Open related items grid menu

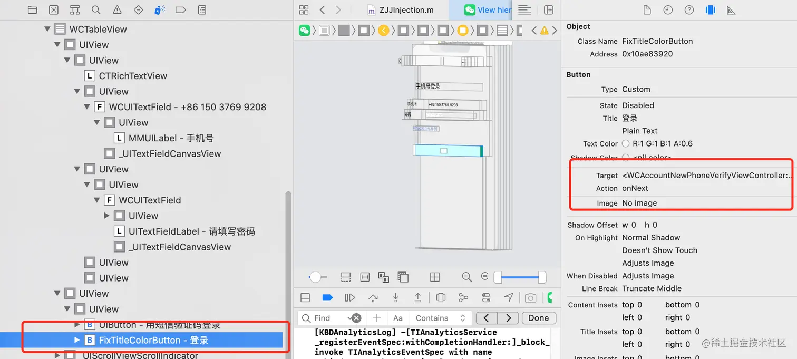click(x=304, y=10)
